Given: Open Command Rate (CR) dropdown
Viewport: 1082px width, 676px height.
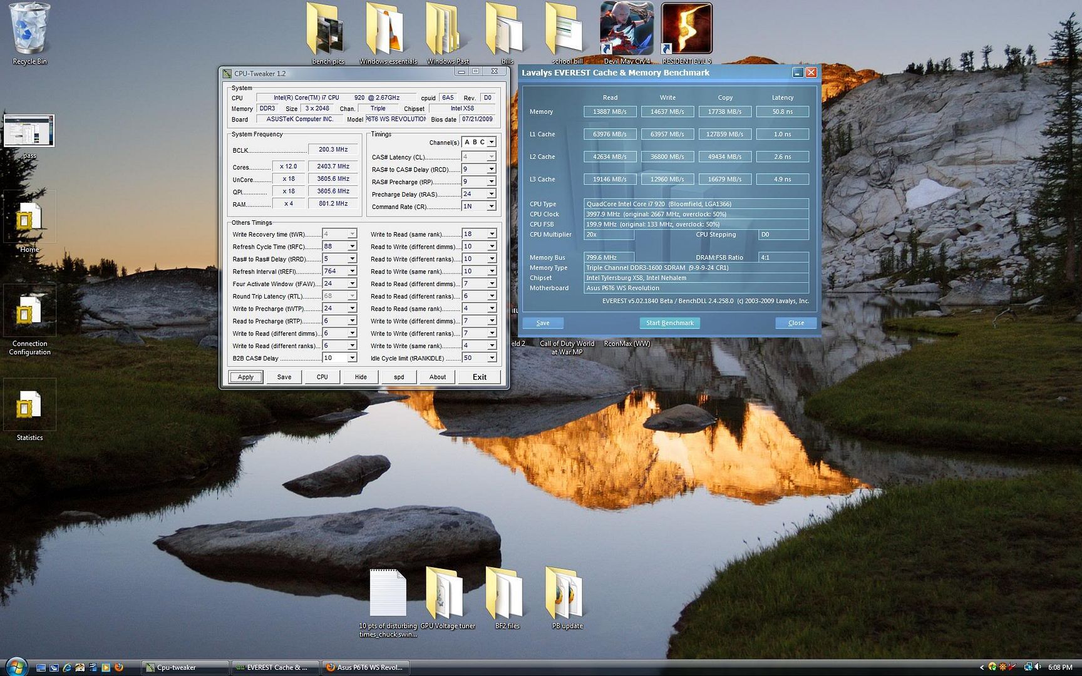Looking at the screenshot, I should (492, 206).
